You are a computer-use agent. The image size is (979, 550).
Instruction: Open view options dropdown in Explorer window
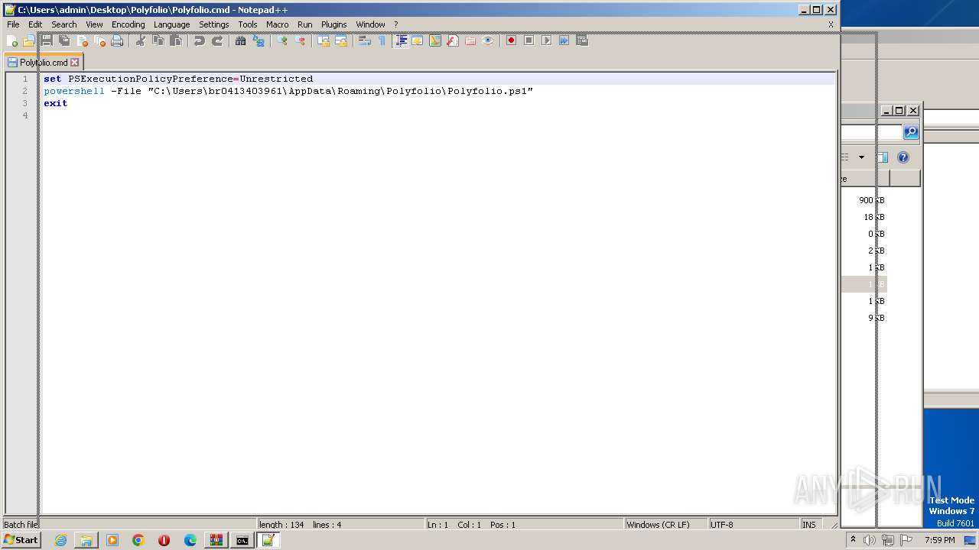(x=861, y=157)
